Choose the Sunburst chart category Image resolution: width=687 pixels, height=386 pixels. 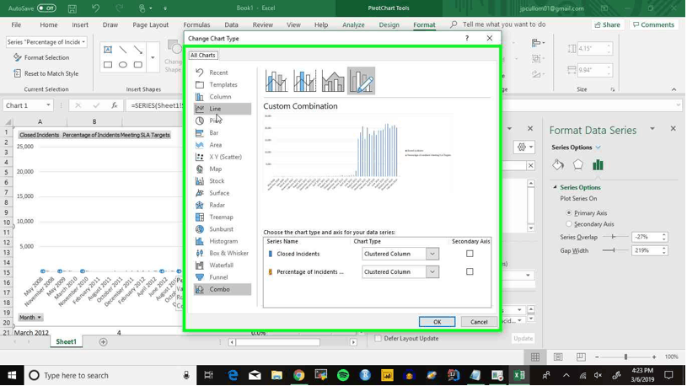coord(223,229)
